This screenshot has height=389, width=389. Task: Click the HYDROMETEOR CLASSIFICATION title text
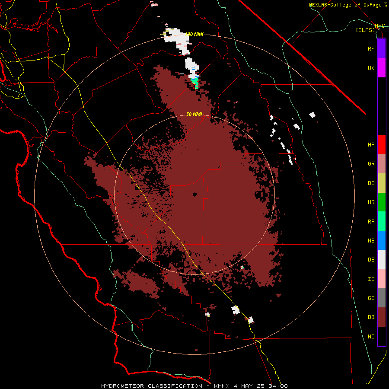click(152, 386)
